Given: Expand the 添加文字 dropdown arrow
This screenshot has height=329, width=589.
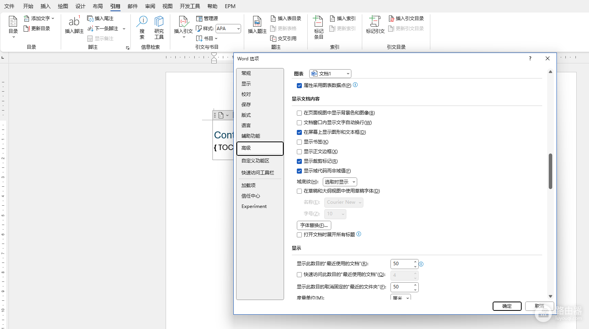Looking at the screenshot, I should pos(53,19).
